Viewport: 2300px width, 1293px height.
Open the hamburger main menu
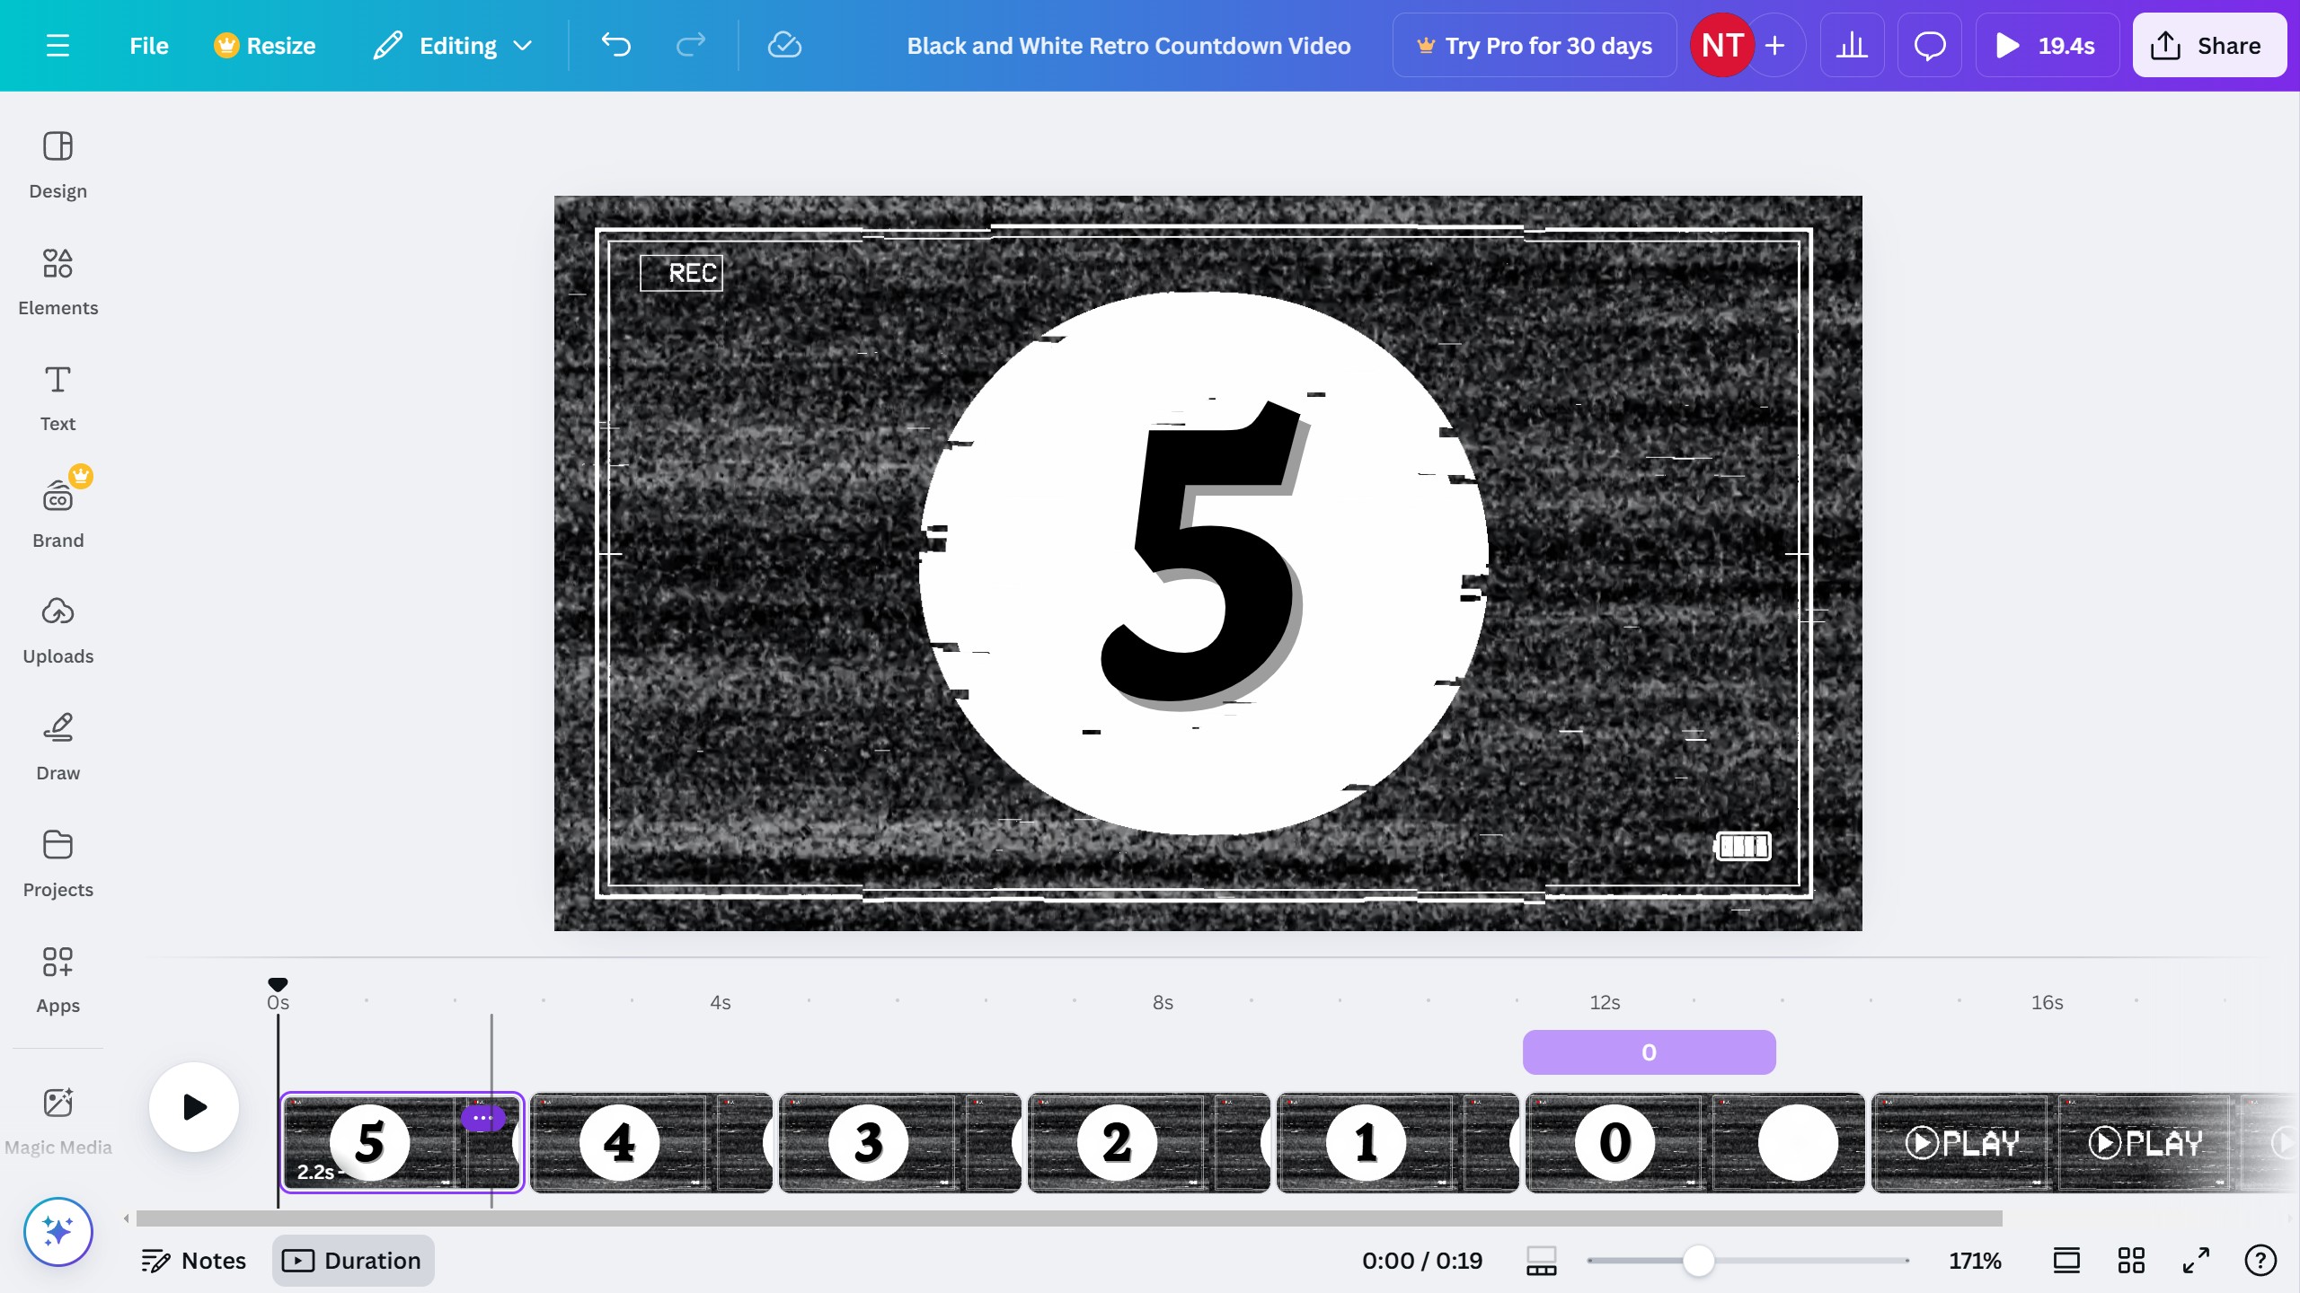pos(57,45)
